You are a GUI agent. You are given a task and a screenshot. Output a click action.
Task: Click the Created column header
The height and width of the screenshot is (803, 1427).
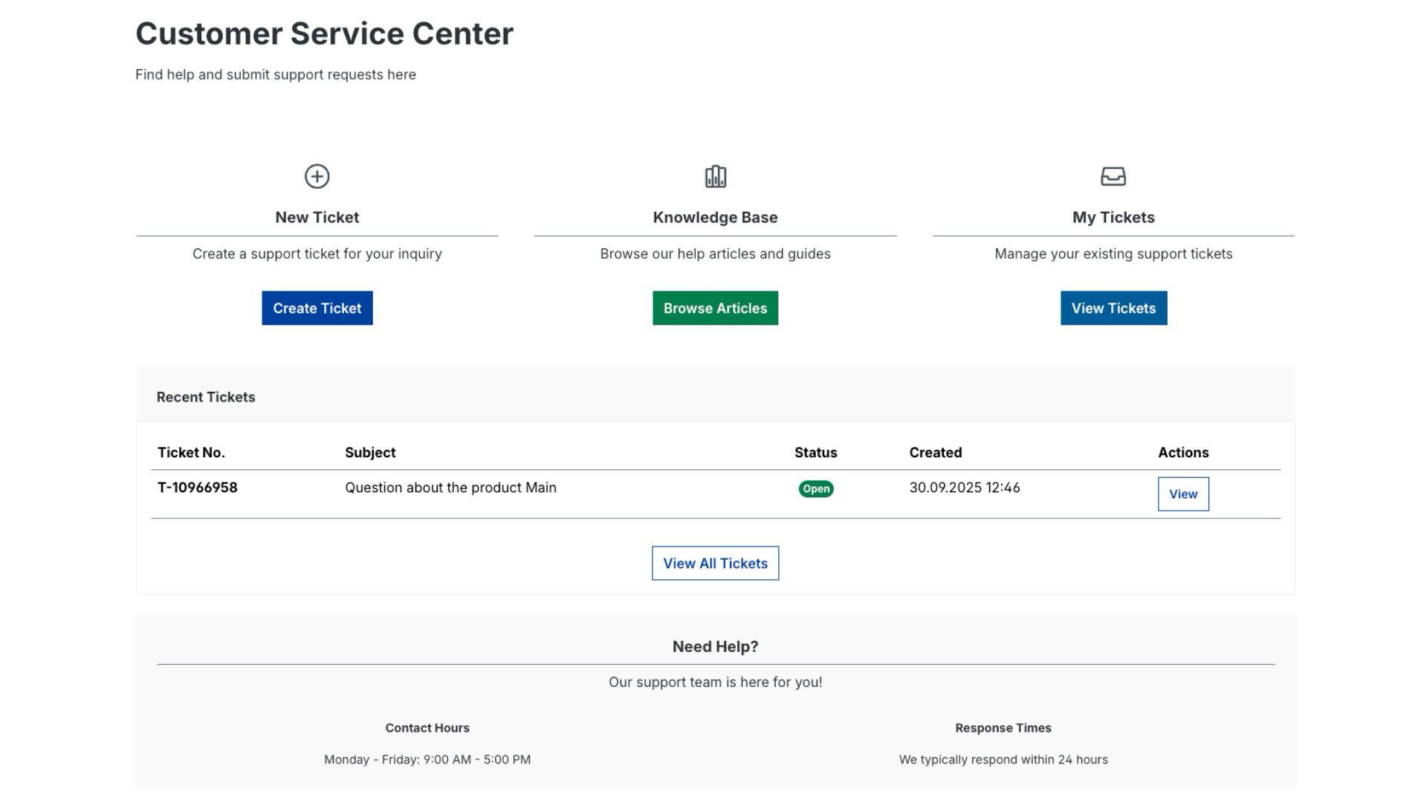tap(935, 452)
